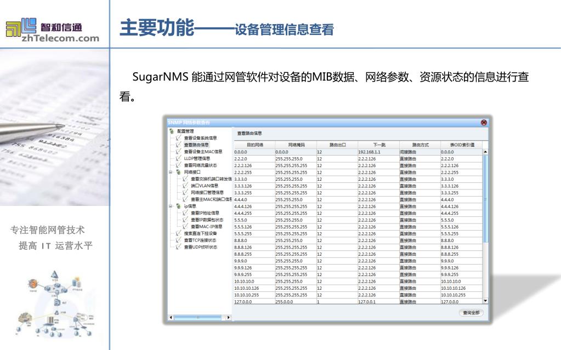561x350 pixels.
Task: Click checkmark icon beside 查看IP地址信息
Action: coord(185,213)
